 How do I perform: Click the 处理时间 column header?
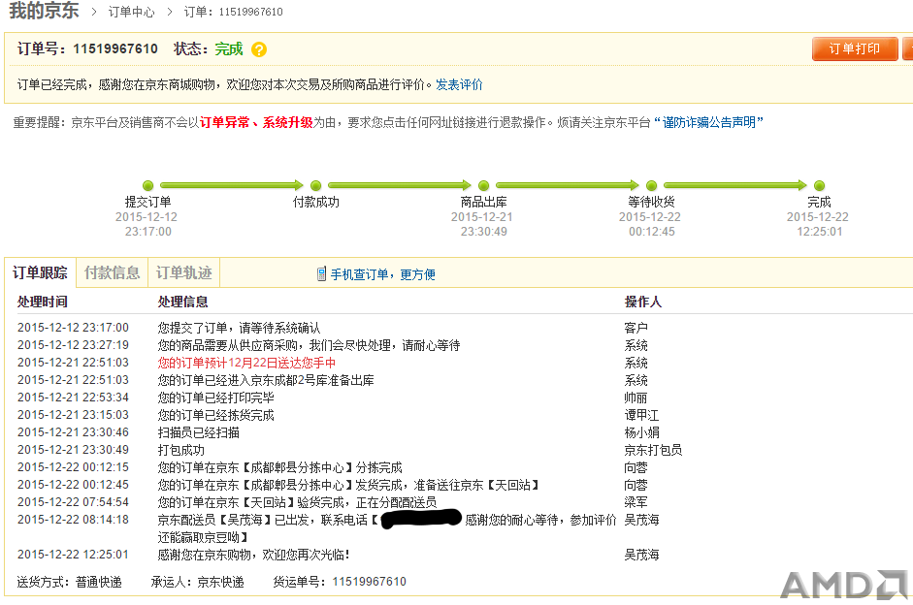[42, 302]
